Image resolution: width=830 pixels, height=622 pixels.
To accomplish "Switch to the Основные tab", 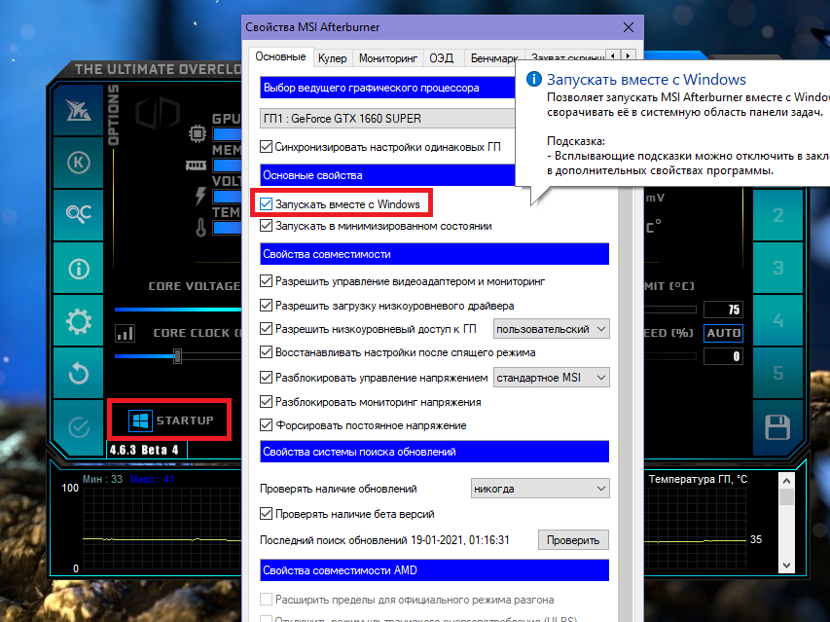I will (x=280, y=56).
